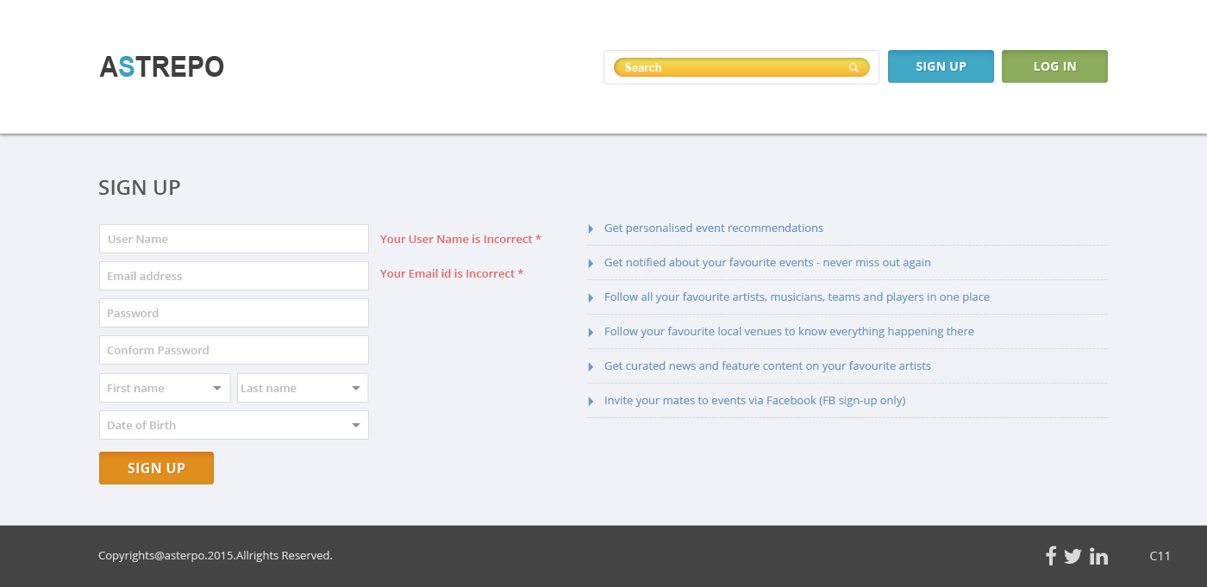
Task: Open the LinkedIn icon in footer
Action: pos(1098,557)
